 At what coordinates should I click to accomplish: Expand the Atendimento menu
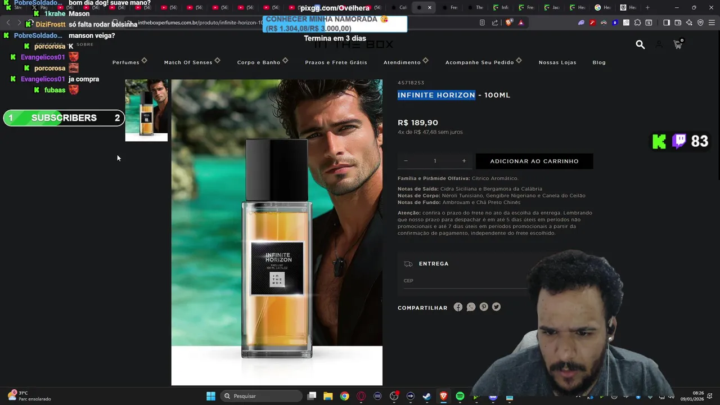[406, 62]
